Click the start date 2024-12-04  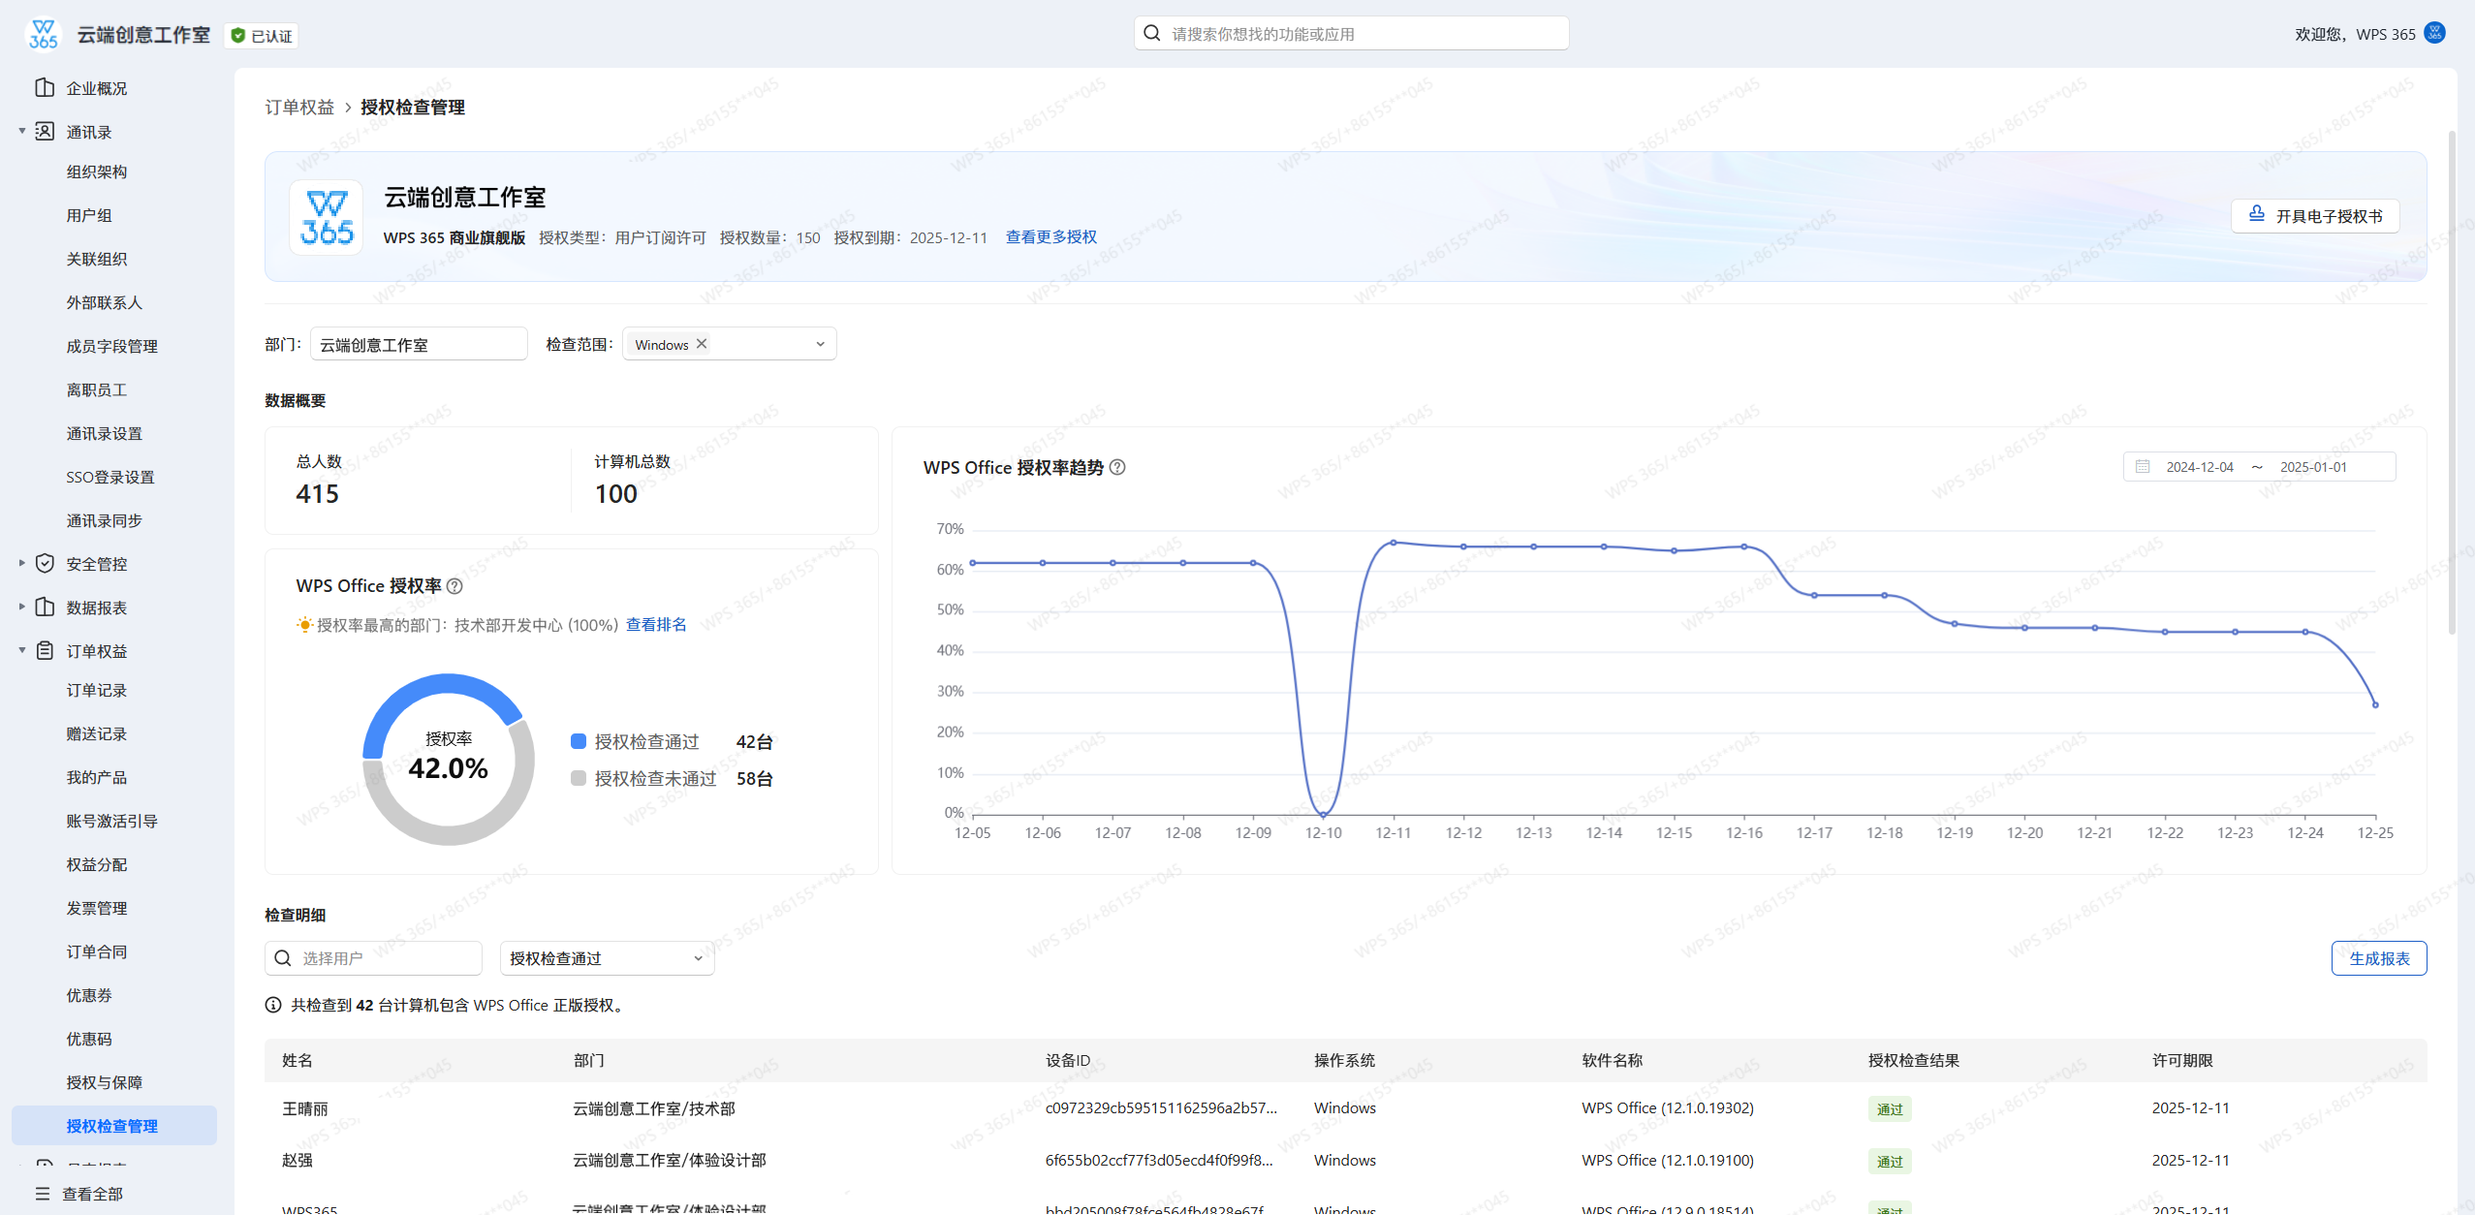point(2200,467)
